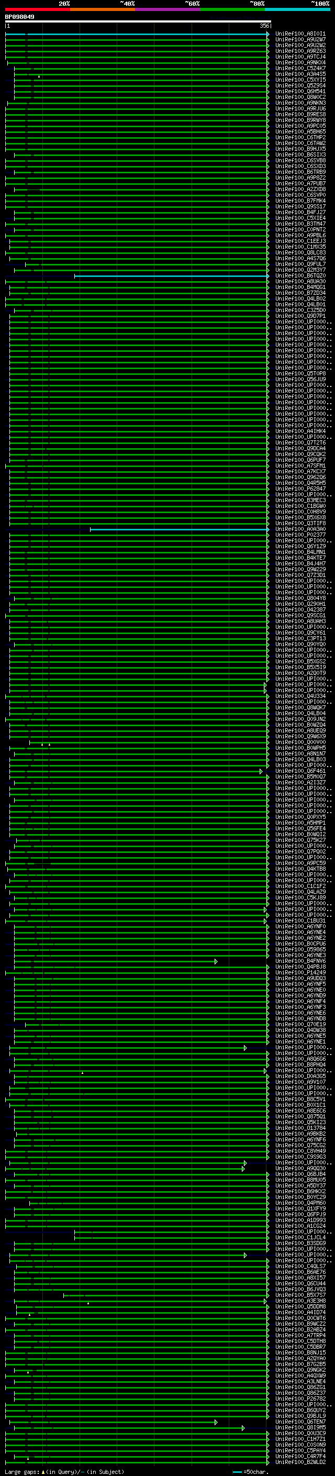Image resolution: width=335 pixels, height=1476 pixels.
Task: Click hit name UniRef100_B5M0Q7
Action: click(x=300, y=777)
